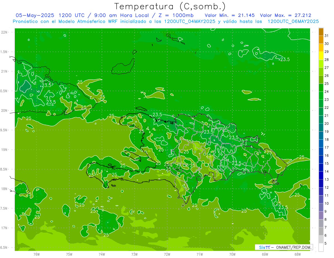Click the "18N" latitude axis label
This screenshot has height=258, width=334.
pyautogui.click(x=4, y=189)
